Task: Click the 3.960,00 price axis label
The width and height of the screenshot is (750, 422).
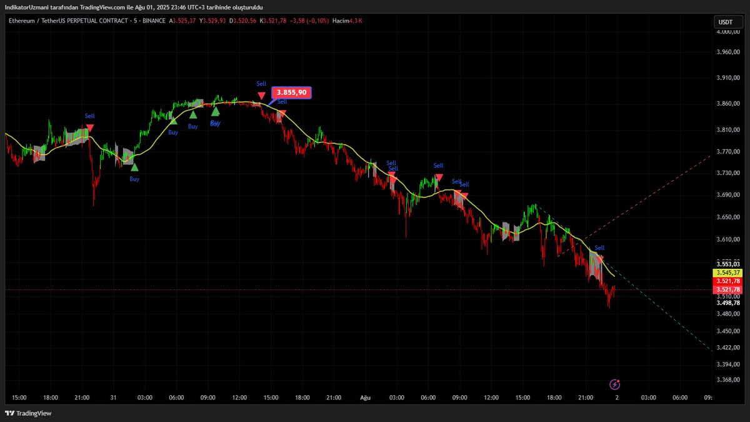Action: pyautogui.click(x=728, y=52)
